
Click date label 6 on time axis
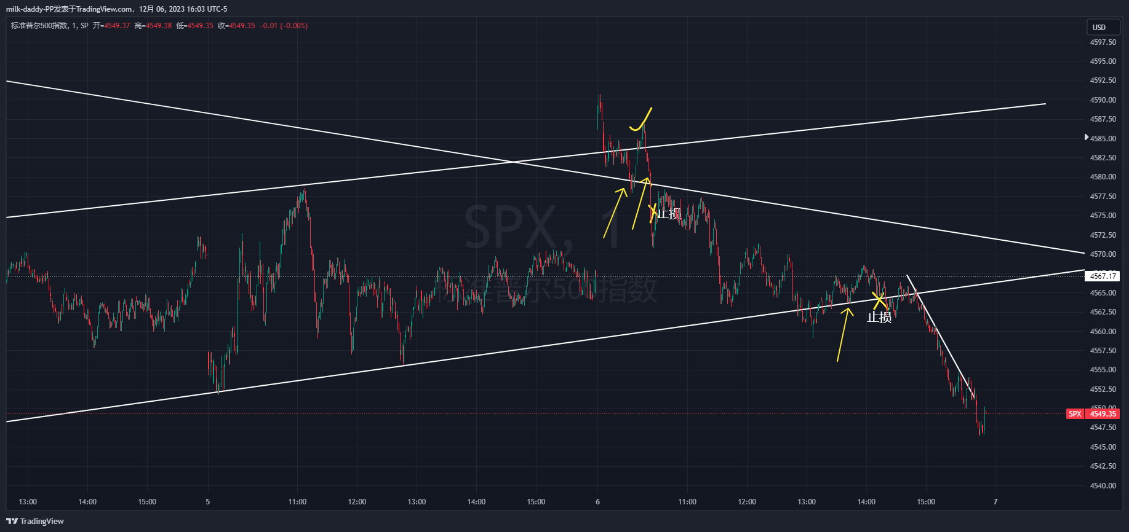[597, 502]
